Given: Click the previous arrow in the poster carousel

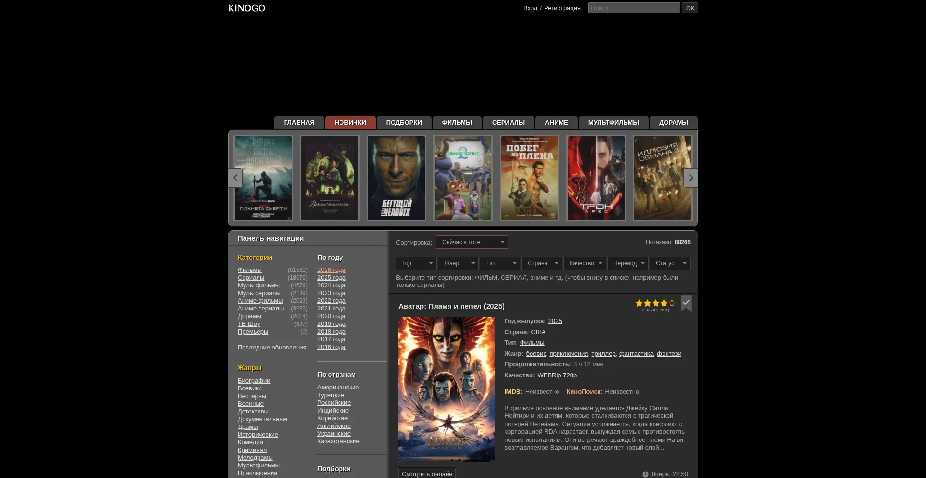Looking at the screenshot, I should 235,178.
